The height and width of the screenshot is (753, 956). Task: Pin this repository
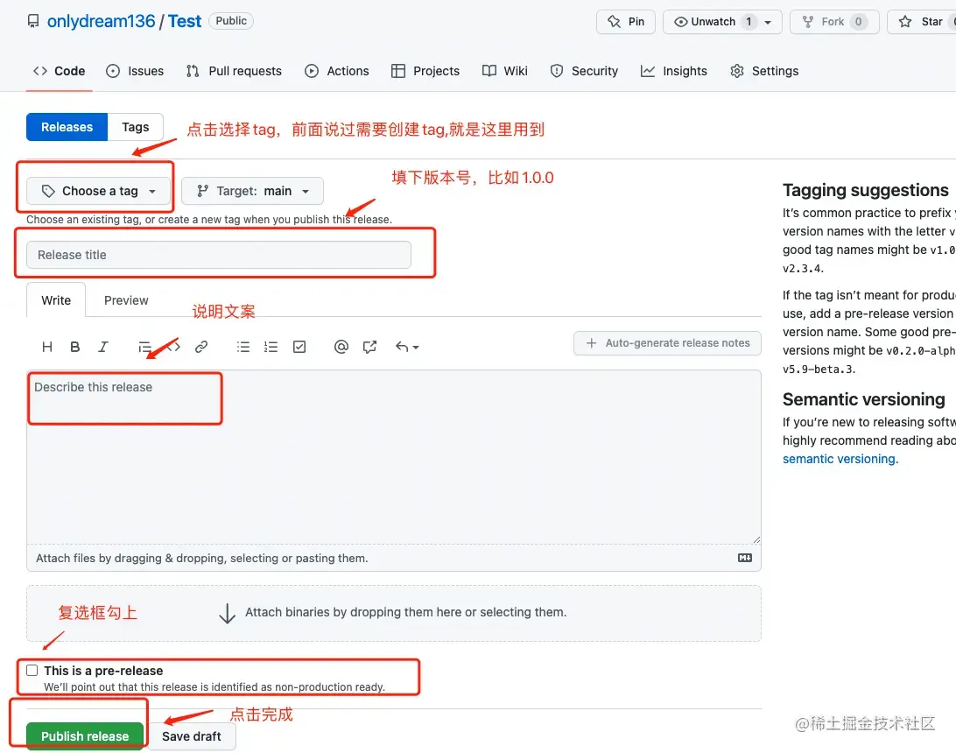tap(626, 22)
